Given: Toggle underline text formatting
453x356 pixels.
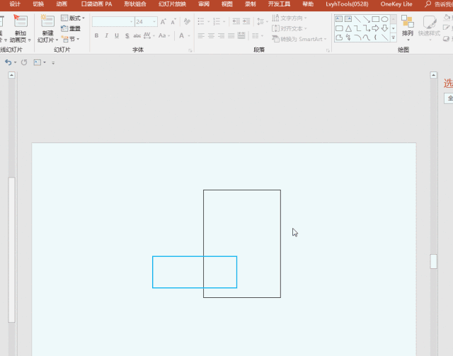Looking at the screenshot, I should [x=116, y=35].
